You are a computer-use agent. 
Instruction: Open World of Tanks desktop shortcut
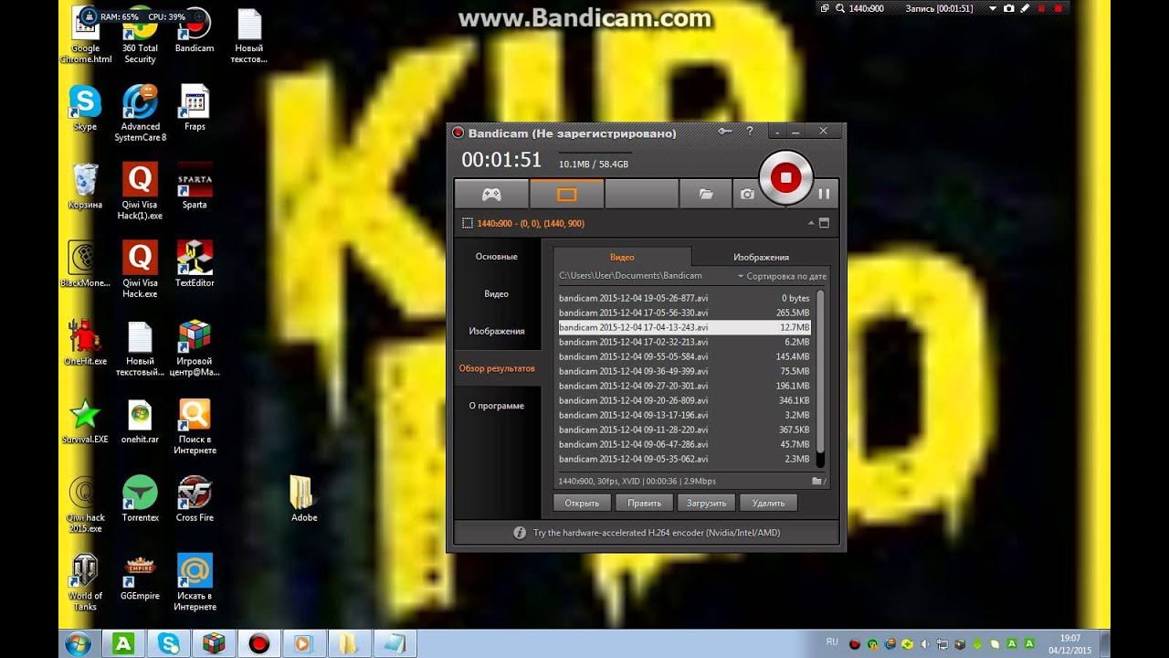(x=85, y=582)
